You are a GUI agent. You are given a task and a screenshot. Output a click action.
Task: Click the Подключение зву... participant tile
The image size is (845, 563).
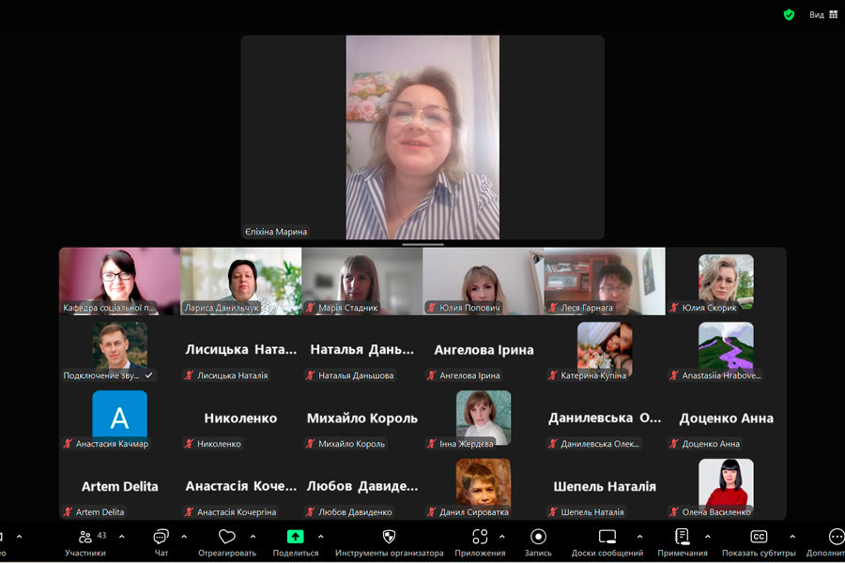[x=119, y=350]
